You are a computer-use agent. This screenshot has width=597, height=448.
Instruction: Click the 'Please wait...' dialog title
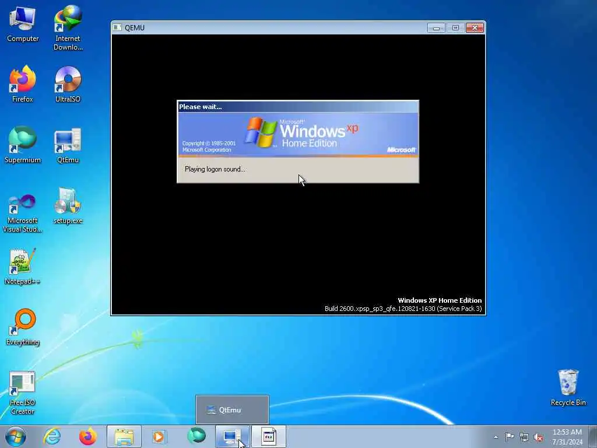(201, 107)
